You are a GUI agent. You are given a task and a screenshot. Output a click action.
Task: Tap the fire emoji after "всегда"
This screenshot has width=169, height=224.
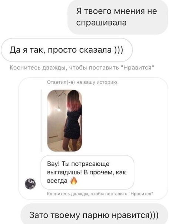click(74, 181)
